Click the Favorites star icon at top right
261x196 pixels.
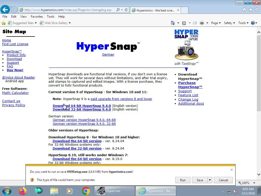tap(251, 10)
